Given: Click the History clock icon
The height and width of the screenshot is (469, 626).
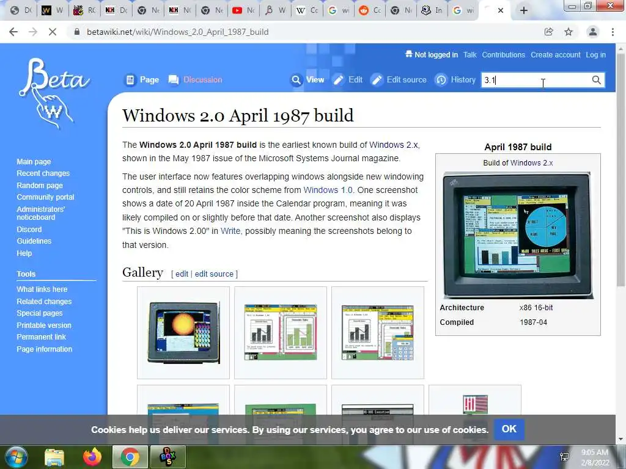Looking at the screenshot, I should [441, 80].
